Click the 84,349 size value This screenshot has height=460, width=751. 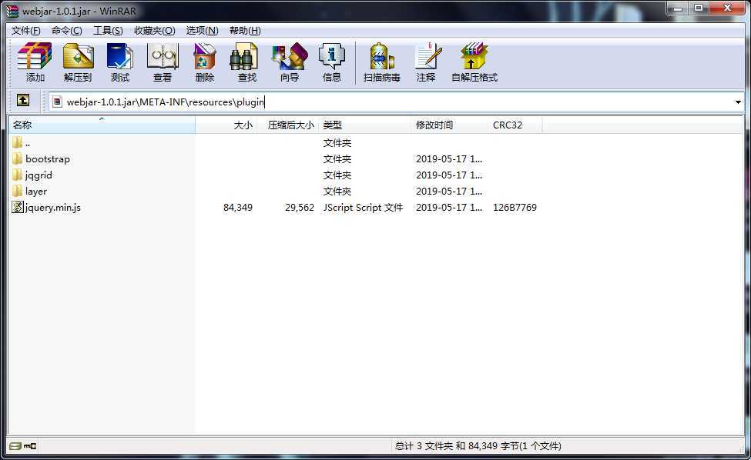pos(237,208)
